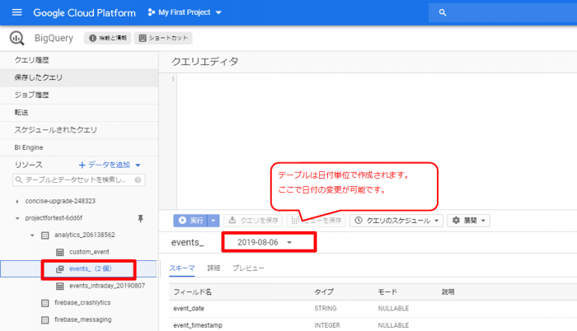Click the クエリを保存 save button
This screenshot has height=331, width=577.
(x=253, y=221)
